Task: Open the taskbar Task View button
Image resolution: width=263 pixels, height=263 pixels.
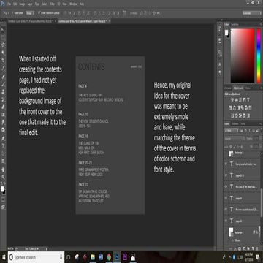Action: tap(69, 257)
